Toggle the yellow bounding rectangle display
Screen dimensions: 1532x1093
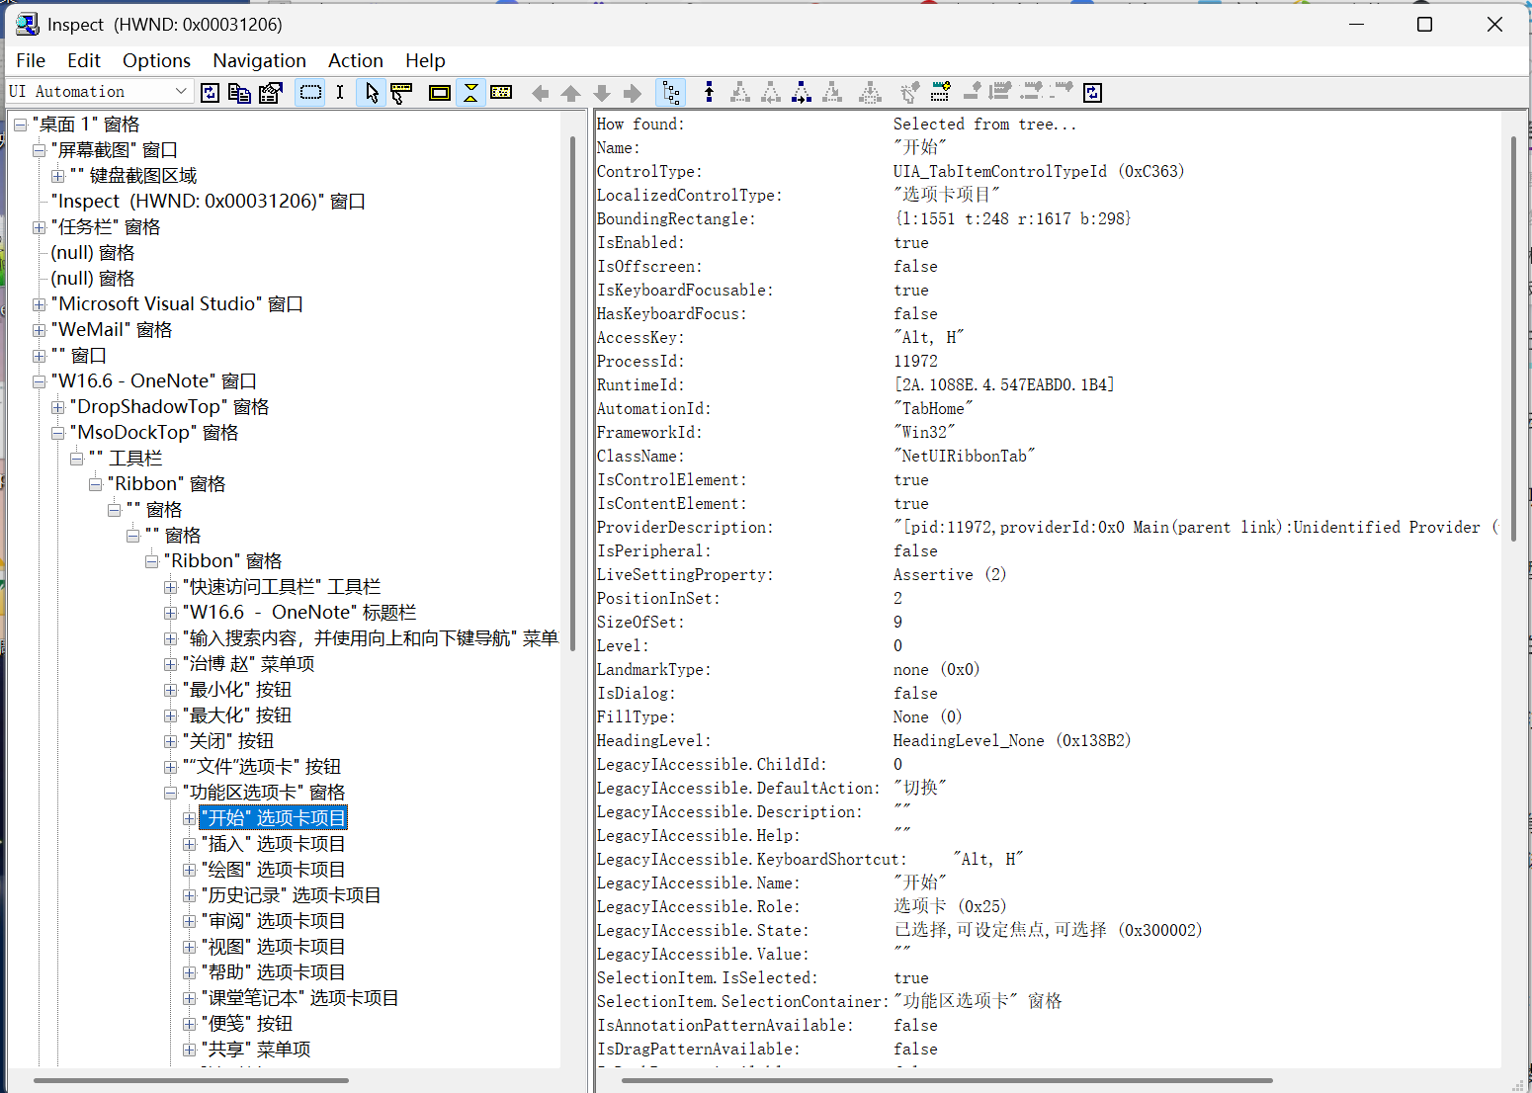click(440, 92)
